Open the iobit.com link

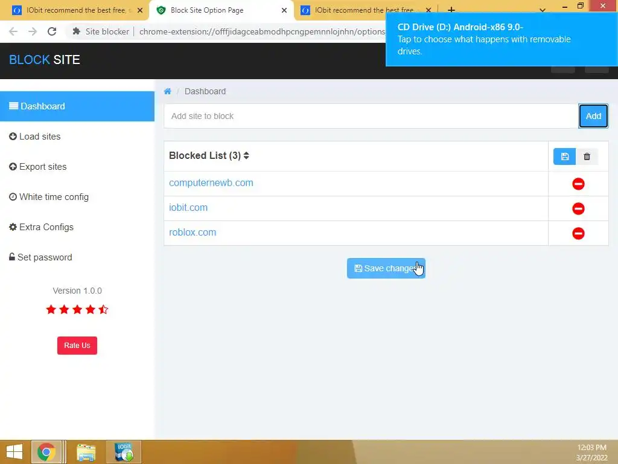pyautogui.click(x=188, y=208)
